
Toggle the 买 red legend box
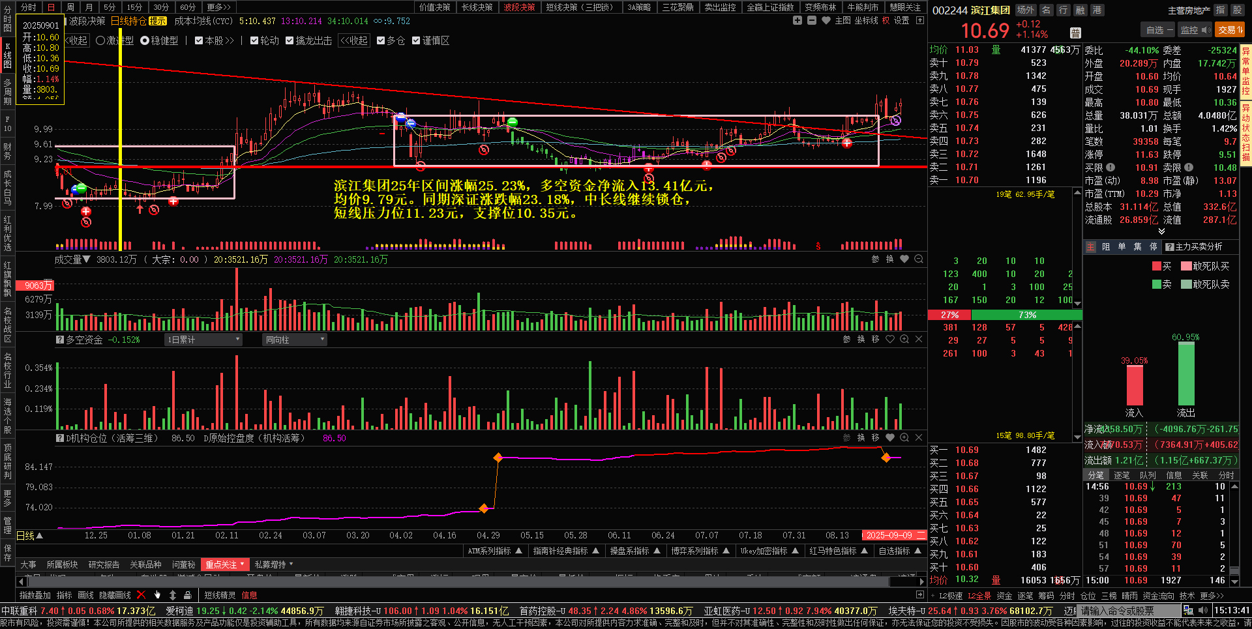click(x=1157, y=266)
